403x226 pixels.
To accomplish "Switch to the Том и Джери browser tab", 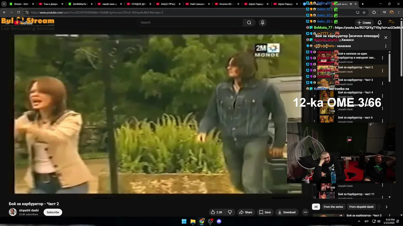I will (x=50, y=4).
